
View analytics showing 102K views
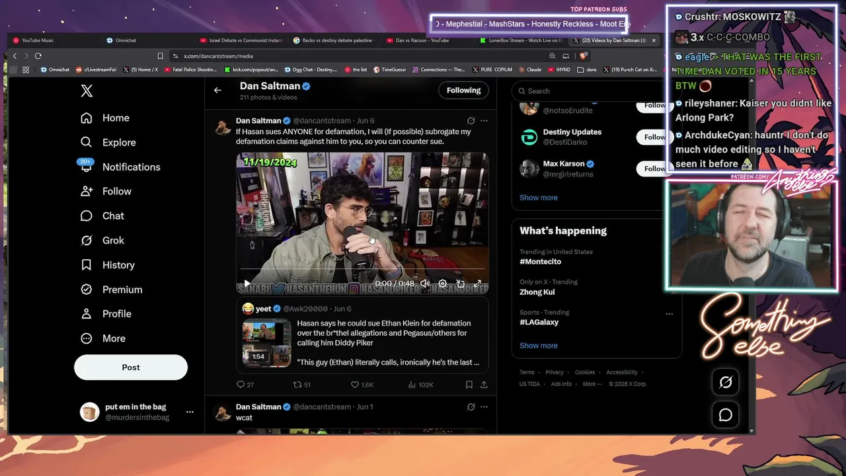(x=421, y=384)
